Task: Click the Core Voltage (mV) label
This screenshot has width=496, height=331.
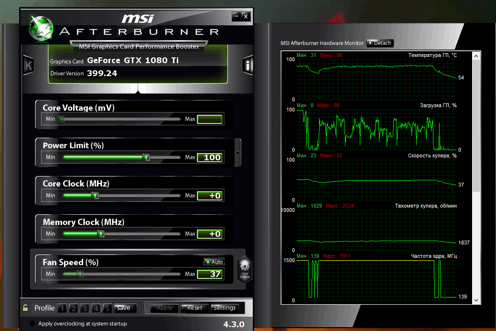Action: click(78, 108)
